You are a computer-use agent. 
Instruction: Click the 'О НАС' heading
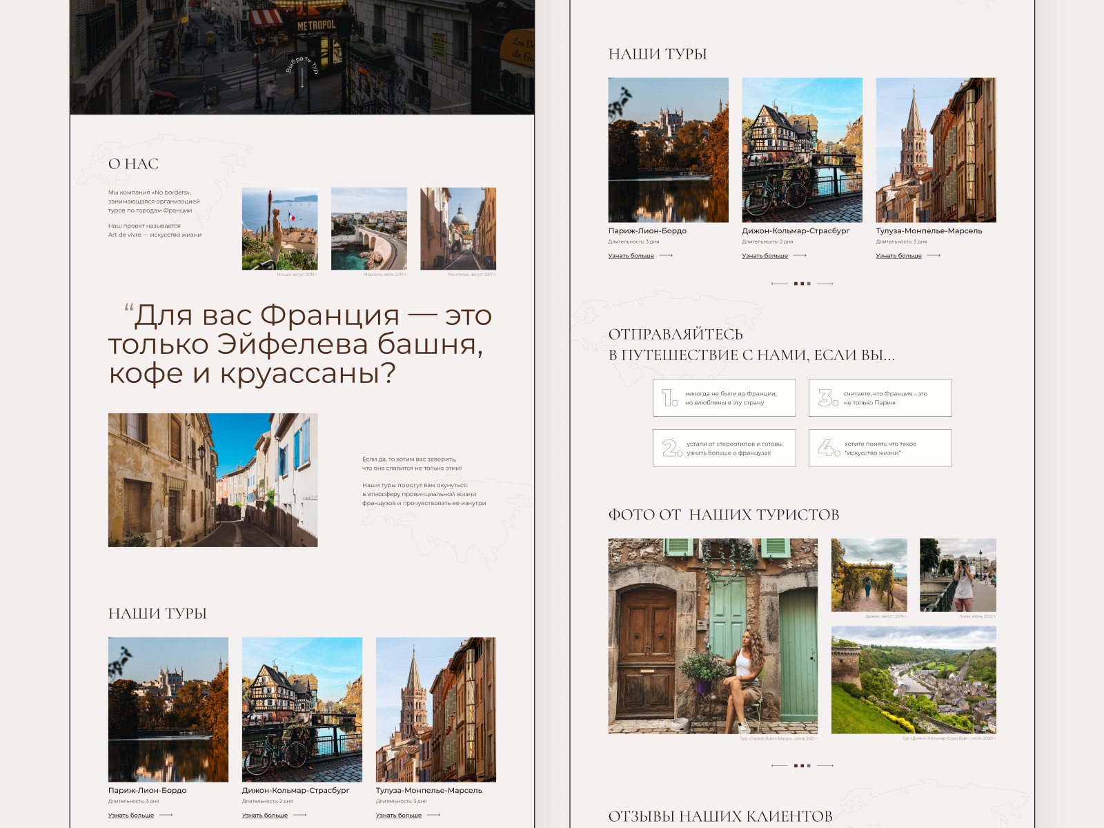[133, 164]
